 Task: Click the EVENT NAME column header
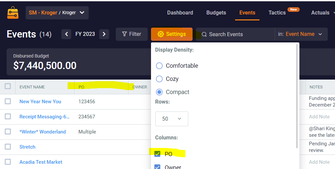32,87
